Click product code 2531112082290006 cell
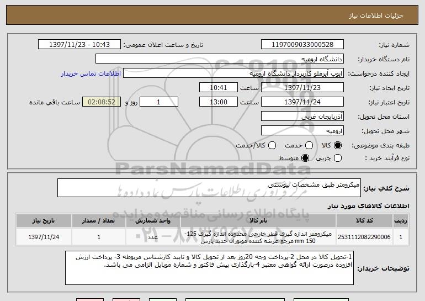This screenshot has height=301, width=425. pyautogui.click(x=364, y=237)
